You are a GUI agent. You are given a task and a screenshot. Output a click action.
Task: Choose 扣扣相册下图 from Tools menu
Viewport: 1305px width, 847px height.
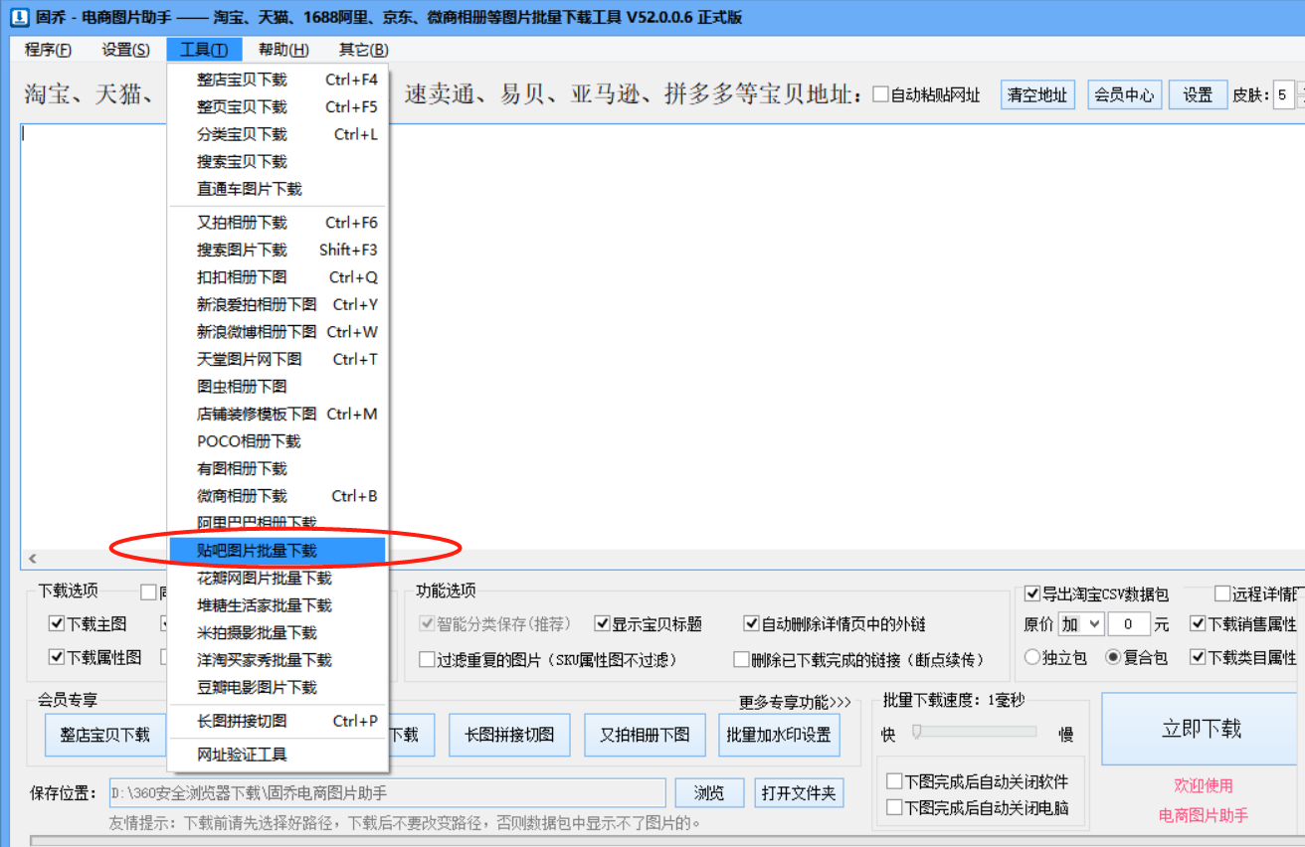(x=278, y=277)
